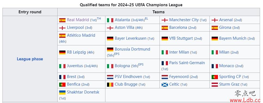The width and height of the screenshot is (263, 103).
Task: Click the EPS superscript after Bologna
Action: [141, 65]
